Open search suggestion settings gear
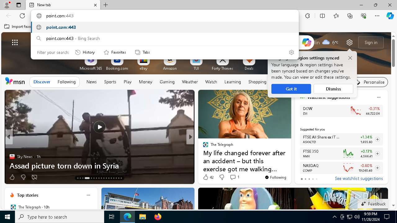Image resolution: width=397 pixels, height=223 pixels. [x=291, y=52]
